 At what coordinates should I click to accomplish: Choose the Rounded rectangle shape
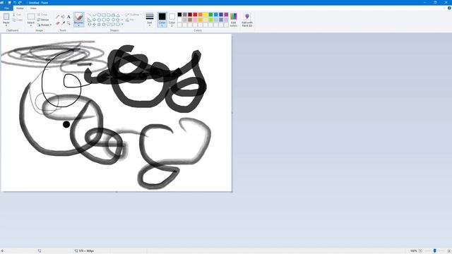(x=108, y=15)
